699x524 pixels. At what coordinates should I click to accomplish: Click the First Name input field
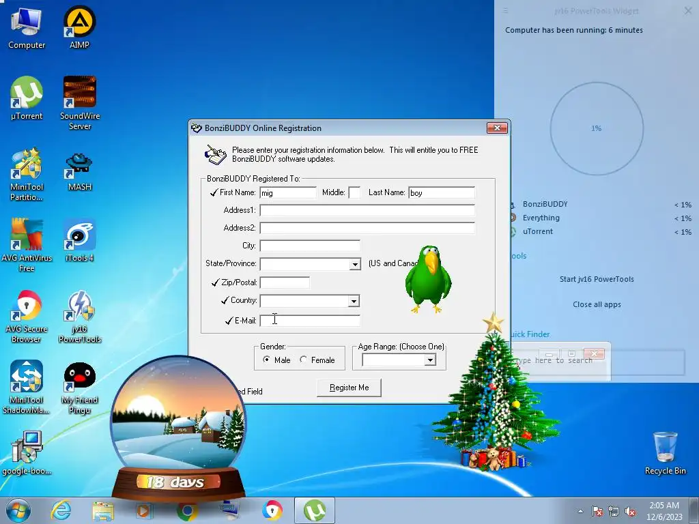(288, 193)
